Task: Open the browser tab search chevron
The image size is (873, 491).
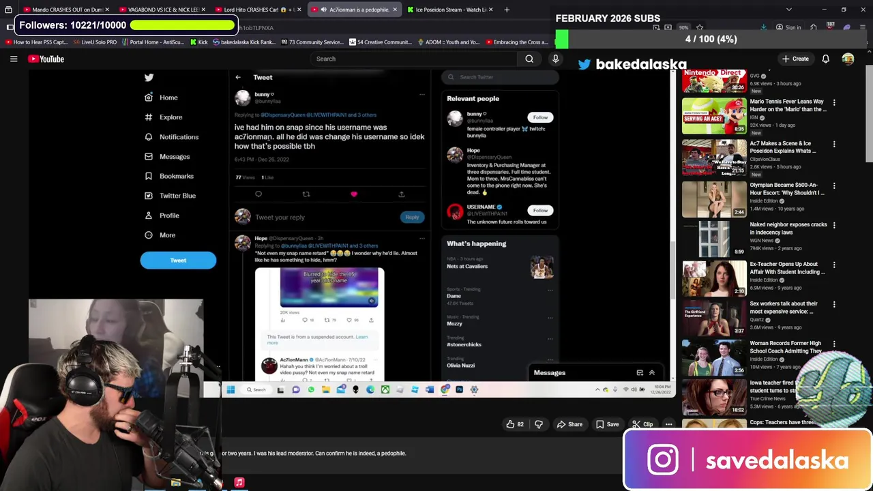Action: pyautogui.click(x=789, y=10)
